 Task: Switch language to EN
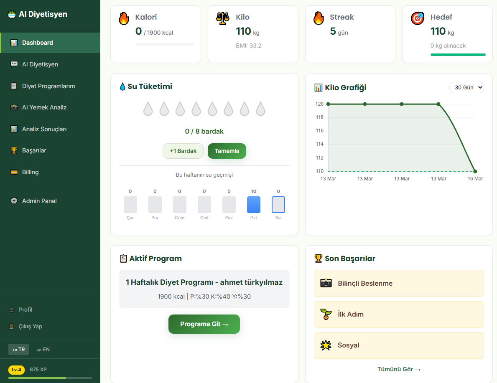(43, 350)
